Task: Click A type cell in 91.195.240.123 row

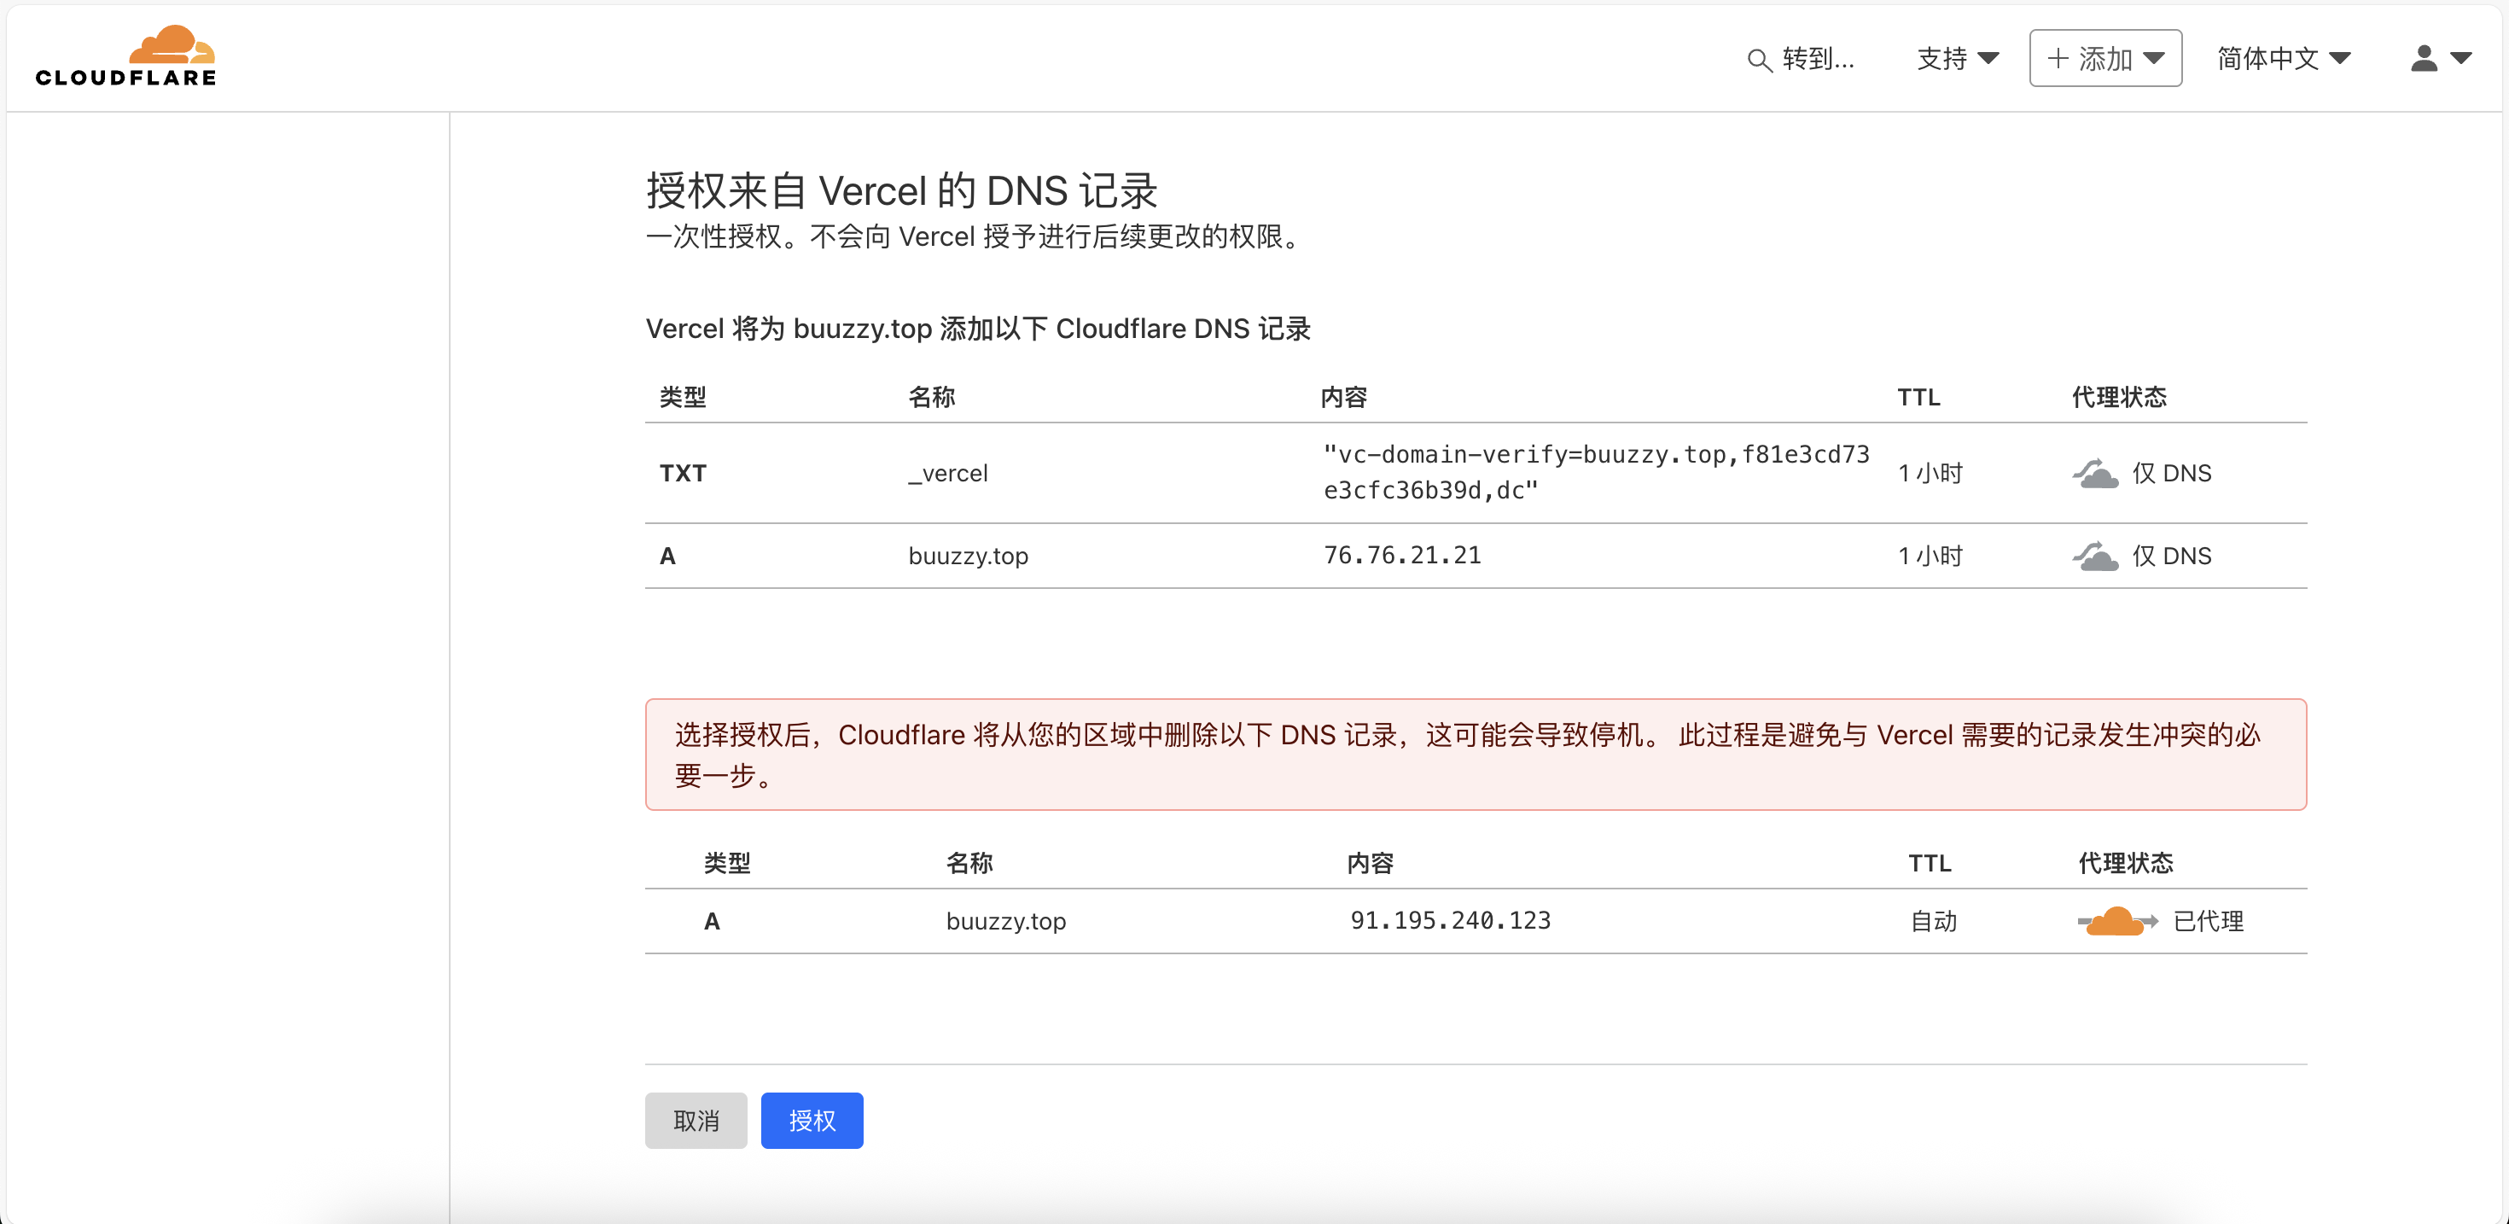Action: [712, 922]
